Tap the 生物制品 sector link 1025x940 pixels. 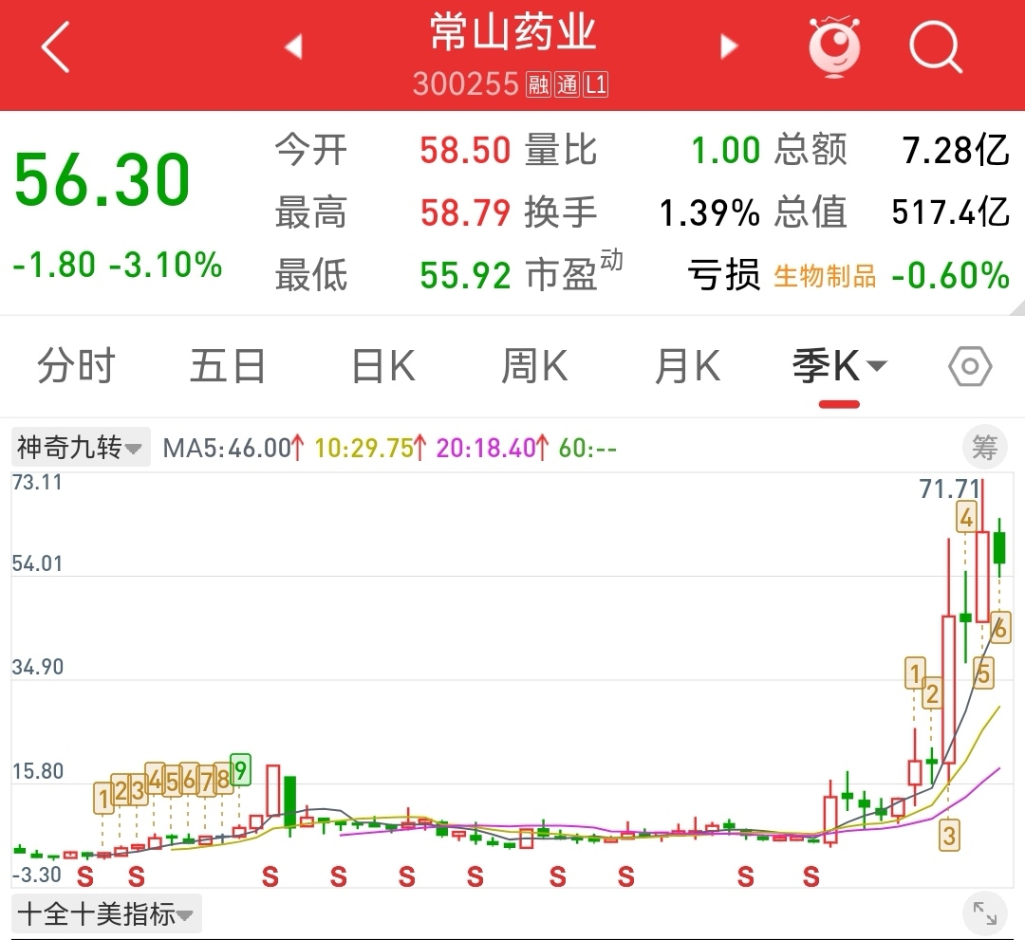(x=825, y=276)
